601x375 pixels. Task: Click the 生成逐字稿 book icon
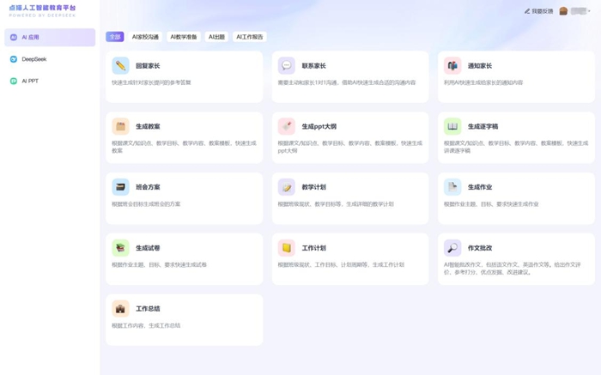[452, 126]
